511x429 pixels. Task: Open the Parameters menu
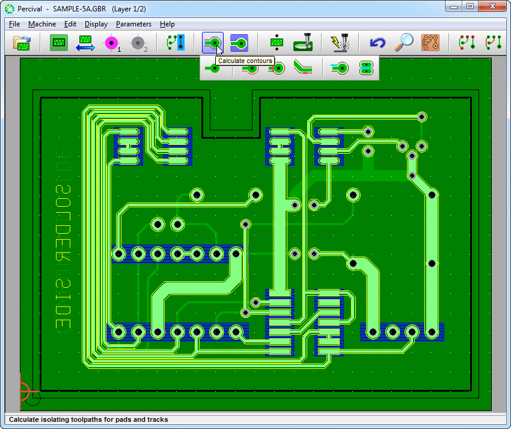(x=133, y=24)
